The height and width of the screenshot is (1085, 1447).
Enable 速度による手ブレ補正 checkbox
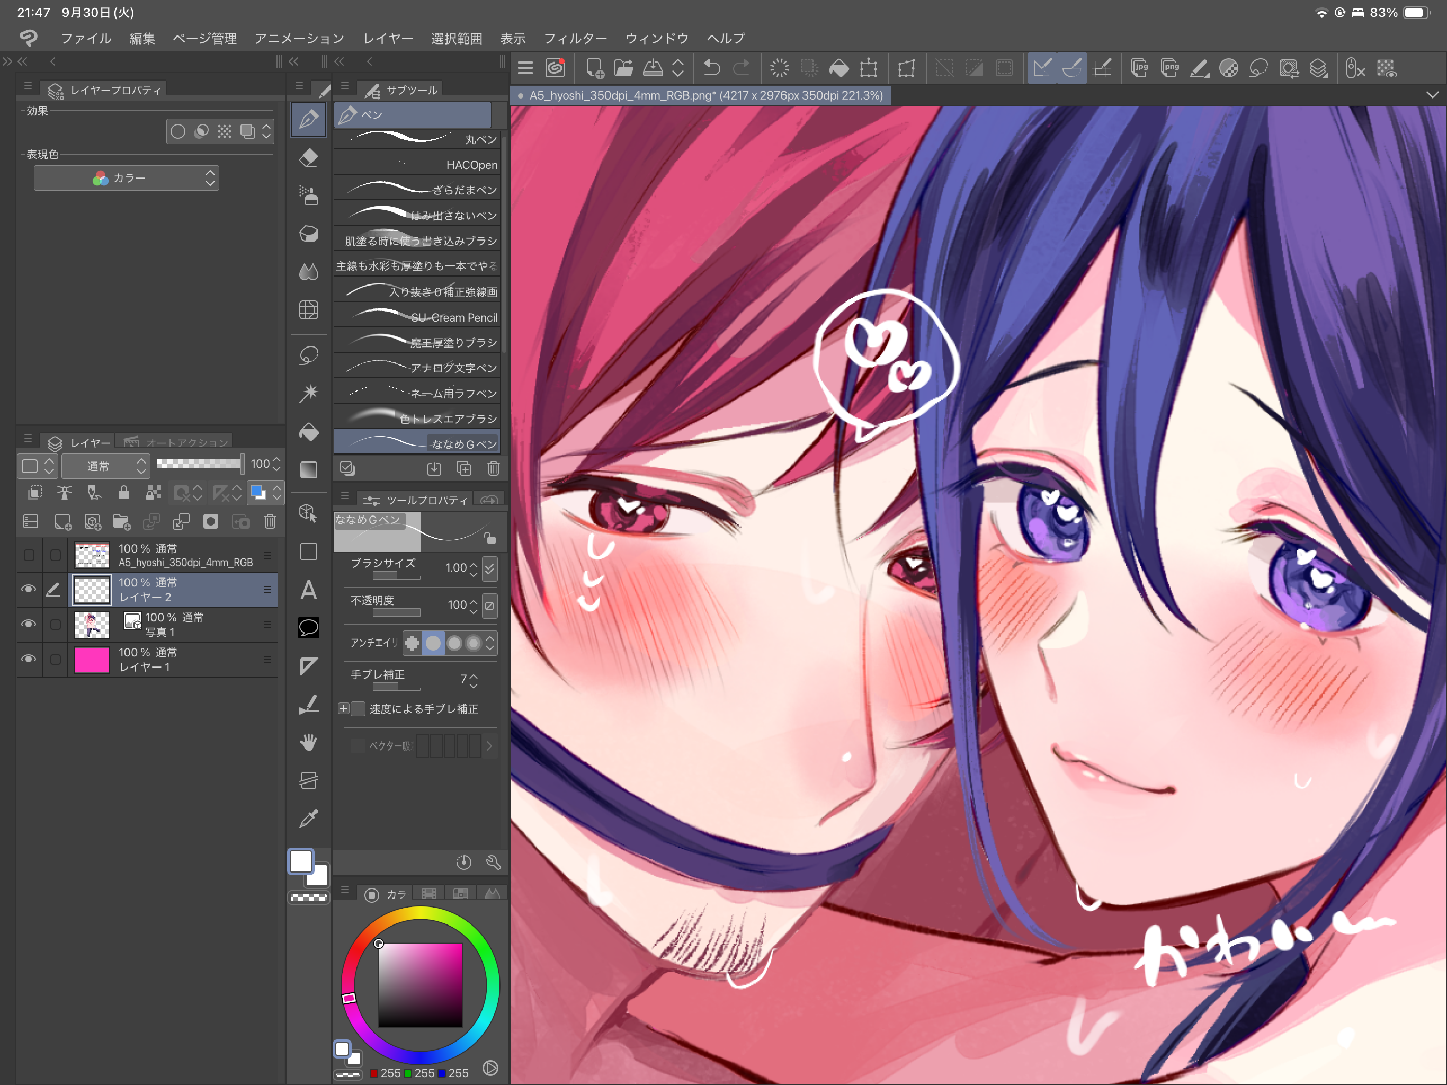359,709
